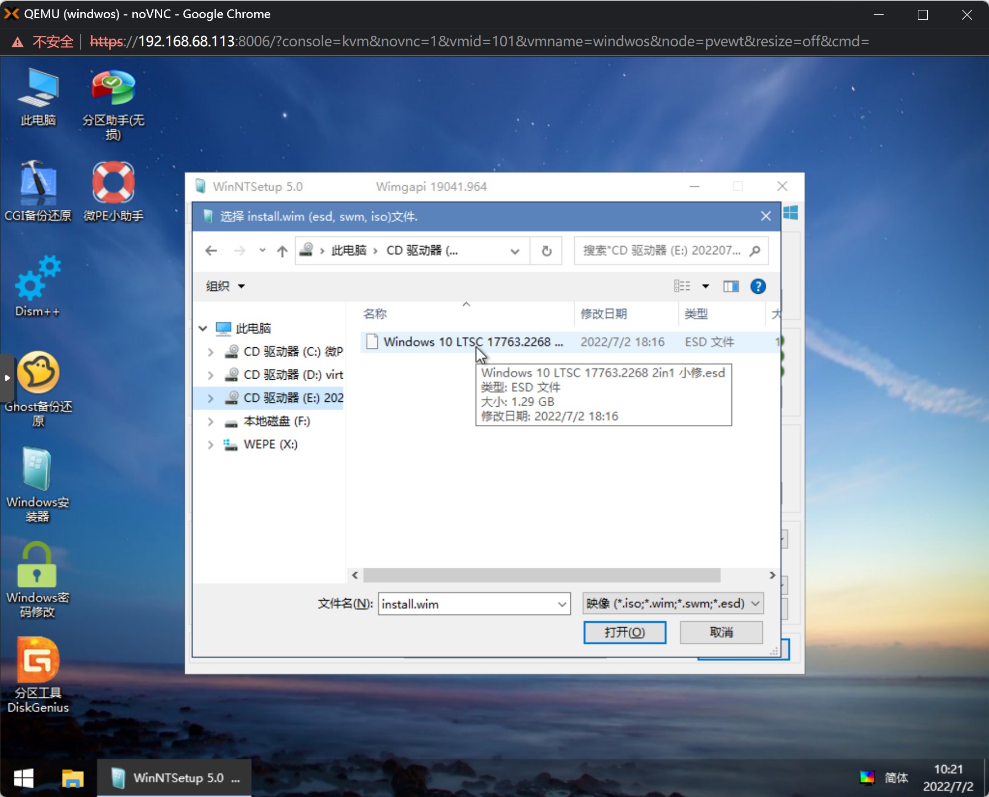Click the search magnifier icon
This screenshot has width=989, height=797.
point(755,251)
